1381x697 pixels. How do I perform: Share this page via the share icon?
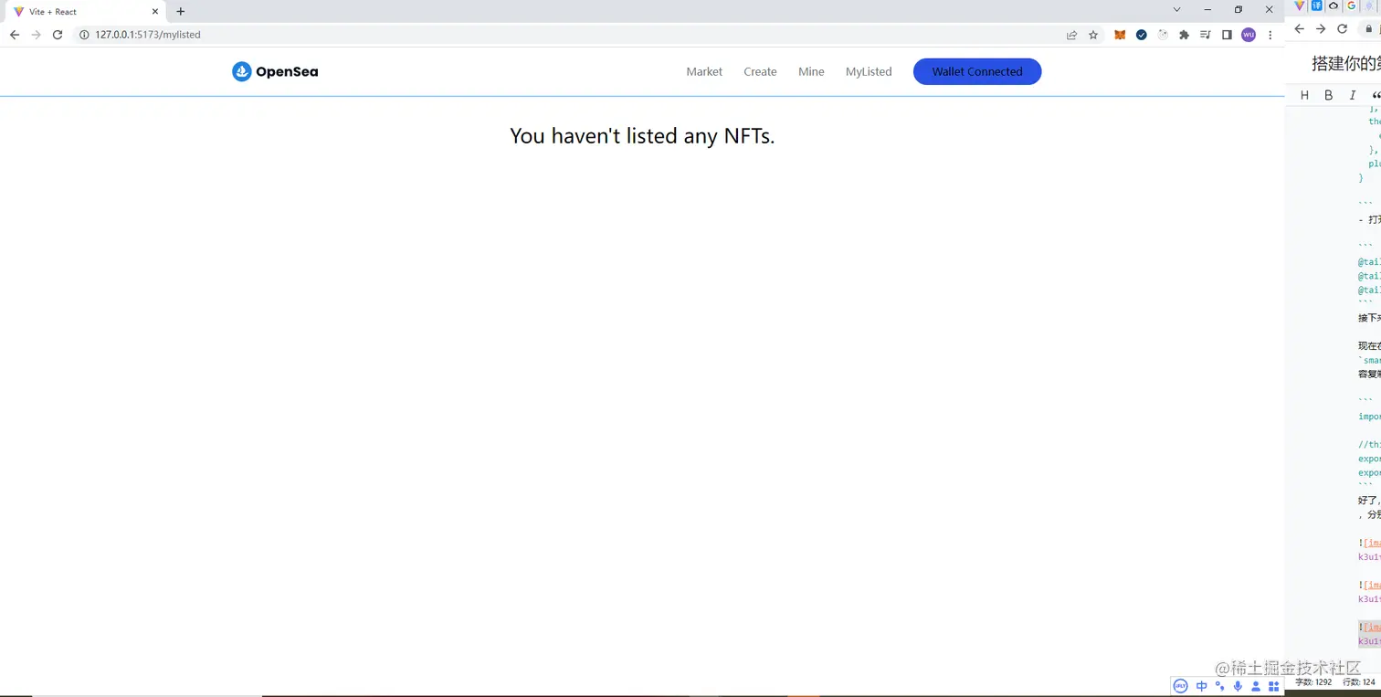coord(1071,35)
